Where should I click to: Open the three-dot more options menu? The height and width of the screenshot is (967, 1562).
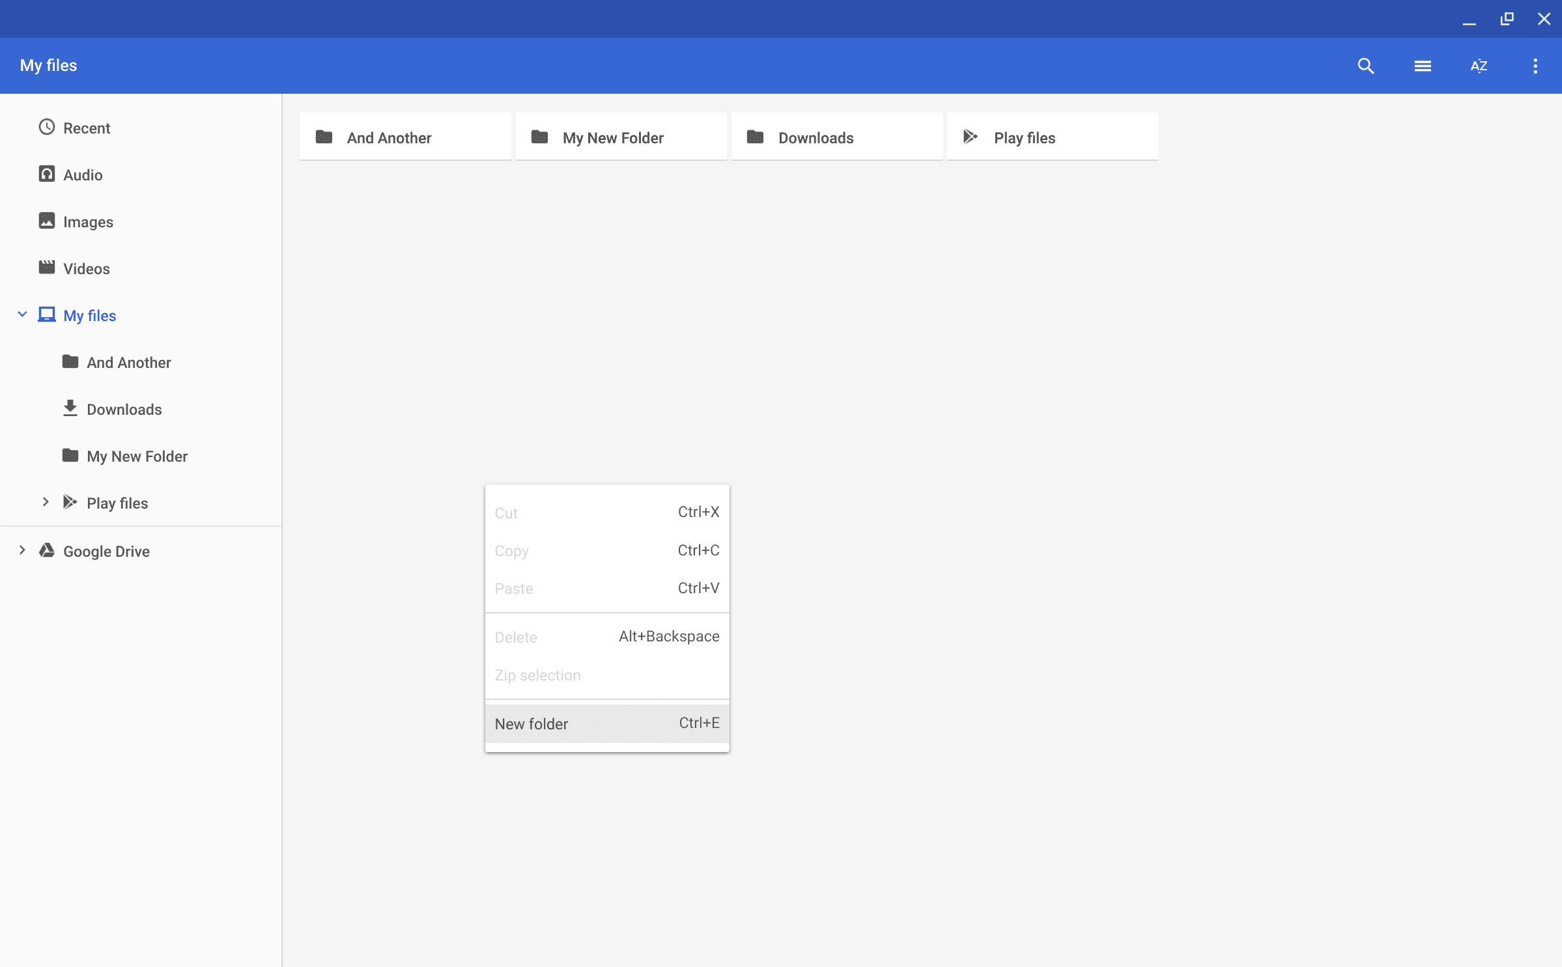(x=1535, y=66)
